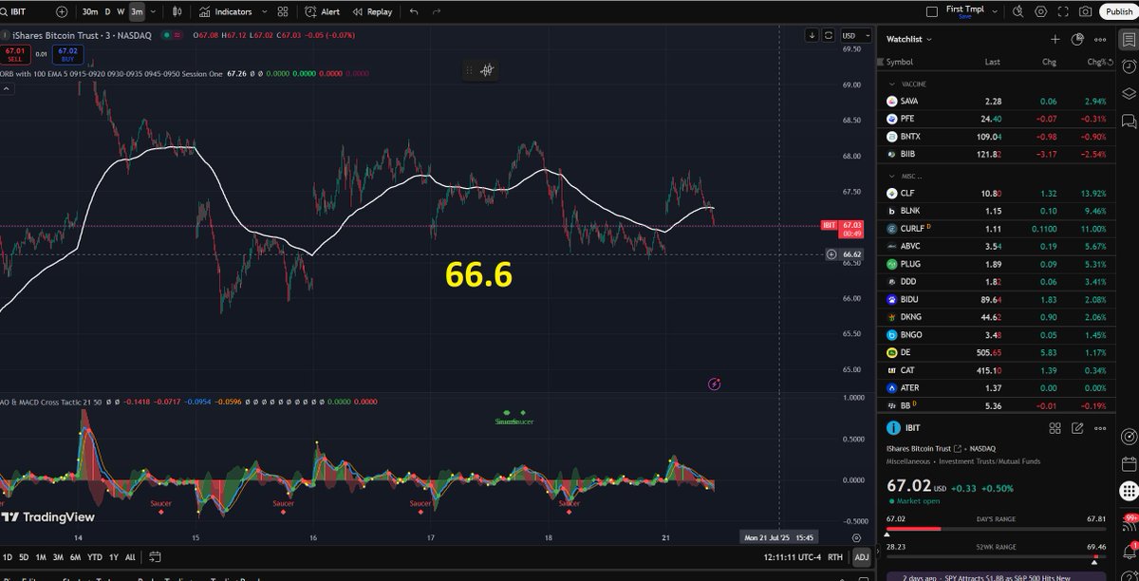Open the Indicators dialog
The image size is (1139, 581).
pyautogui.click(x=226, y=11)
